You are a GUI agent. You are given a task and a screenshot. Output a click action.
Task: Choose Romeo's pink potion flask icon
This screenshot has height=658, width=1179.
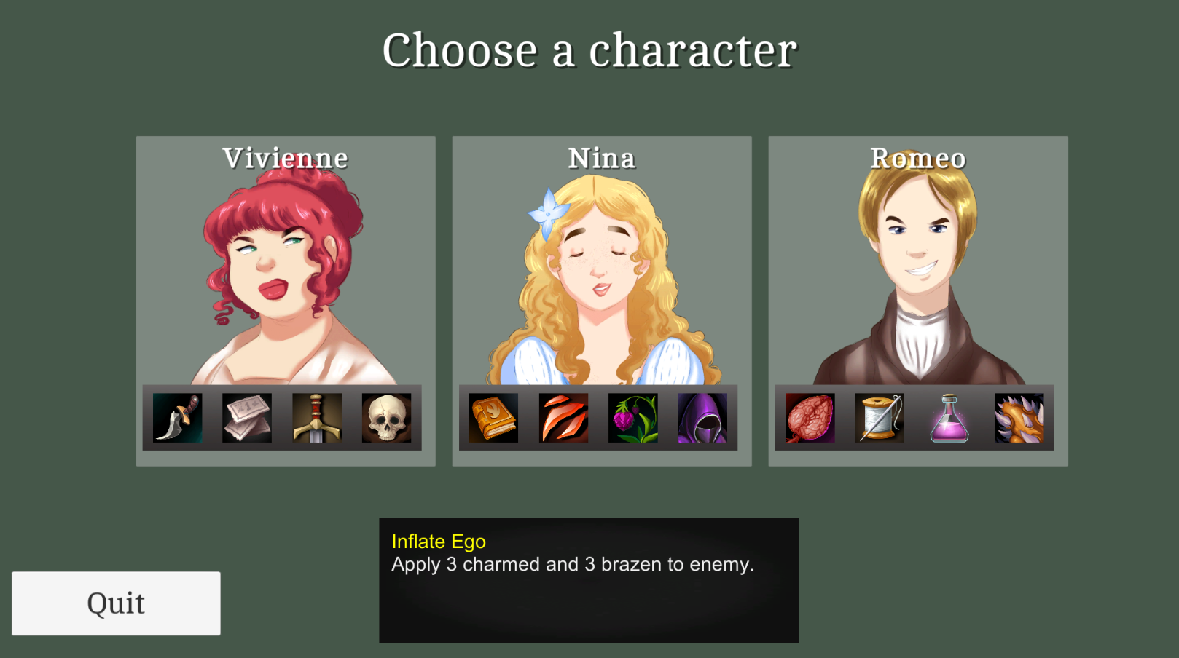(x=949, y=418)
